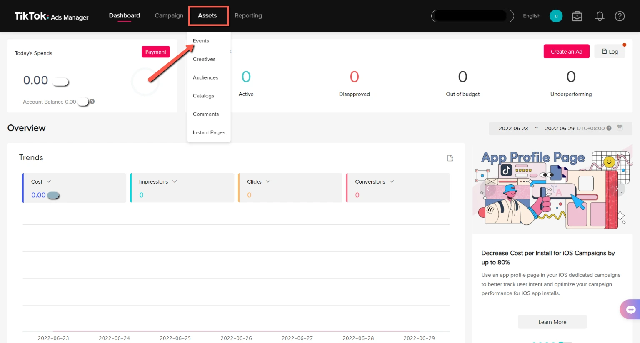Click the Underperforming ads count
Screen dimensions: 640x343
click(571, 77)
